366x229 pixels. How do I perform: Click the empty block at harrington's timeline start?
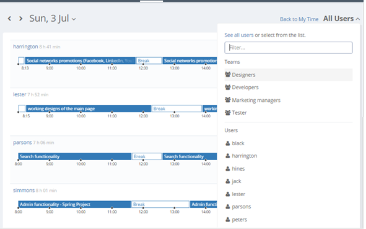21,61
